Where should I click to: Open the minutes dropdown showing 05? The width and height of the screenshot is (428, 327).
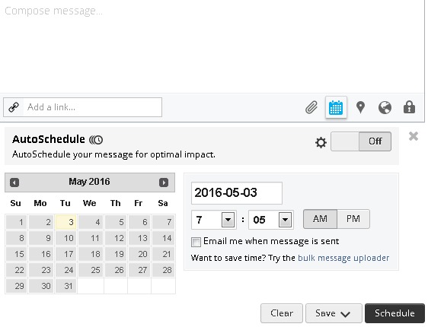point(271,220)
